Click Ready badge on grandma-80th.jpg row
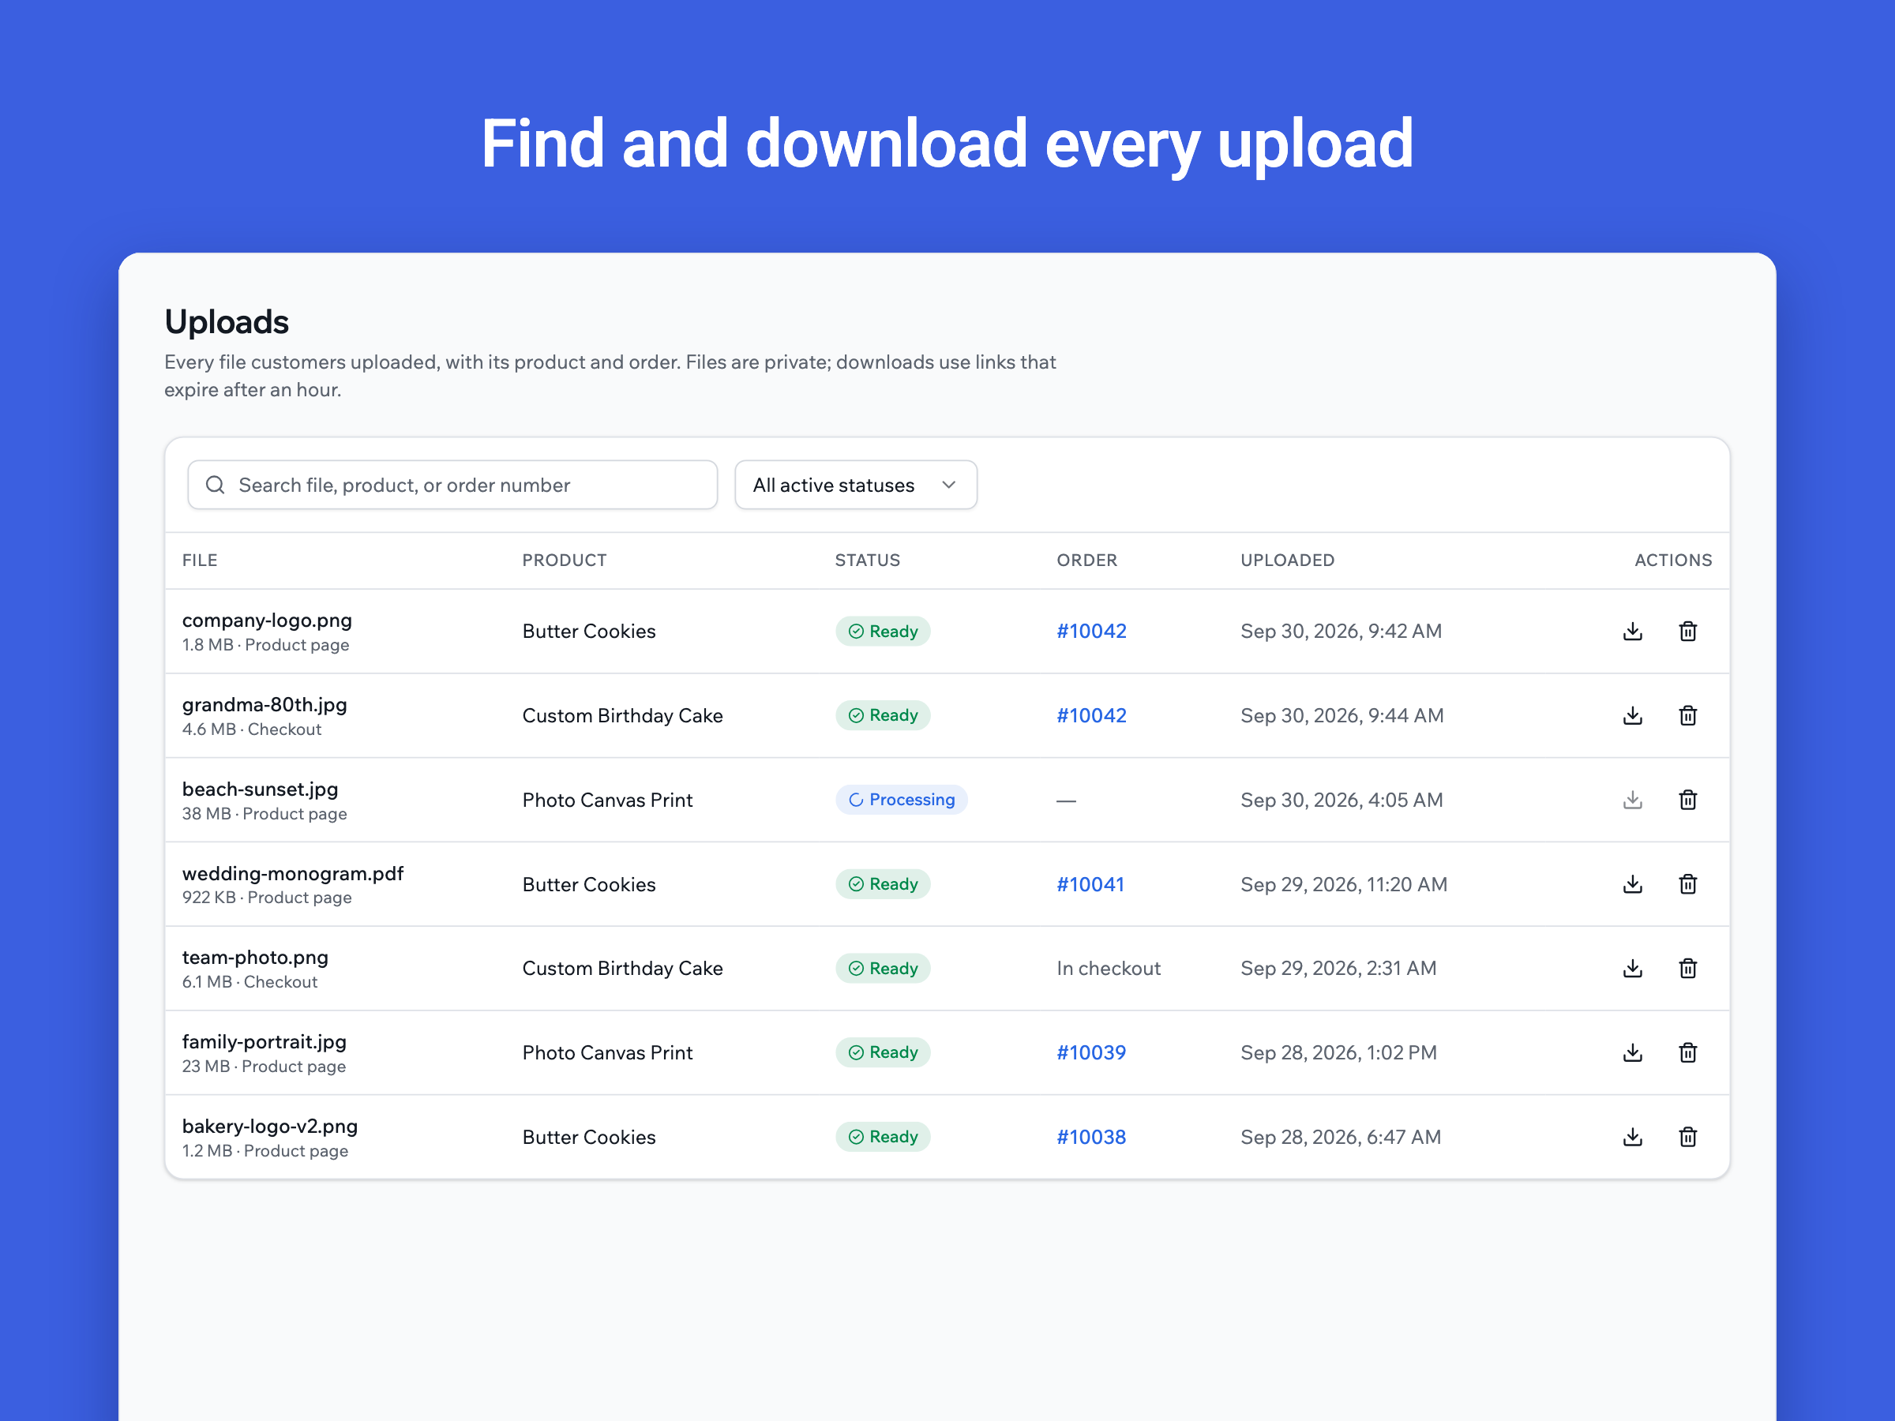Viewport: 1895px width, 1421px height. 883,715
